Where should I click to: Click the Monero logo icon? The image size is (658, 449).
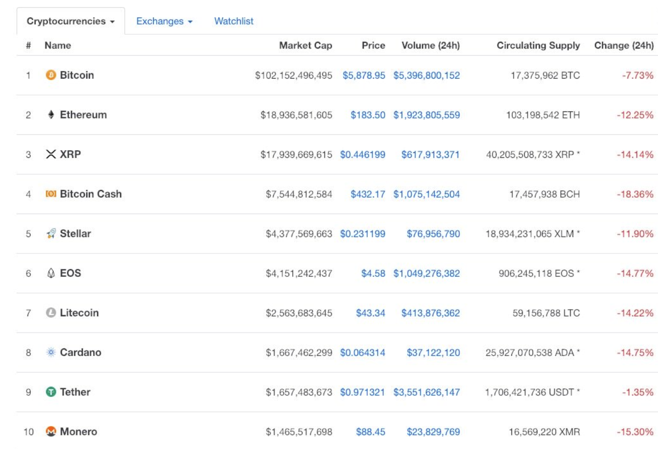(x=51, y=432)
